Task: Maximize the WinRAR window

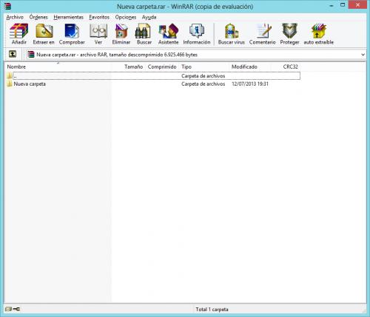Action: (343, 5)
